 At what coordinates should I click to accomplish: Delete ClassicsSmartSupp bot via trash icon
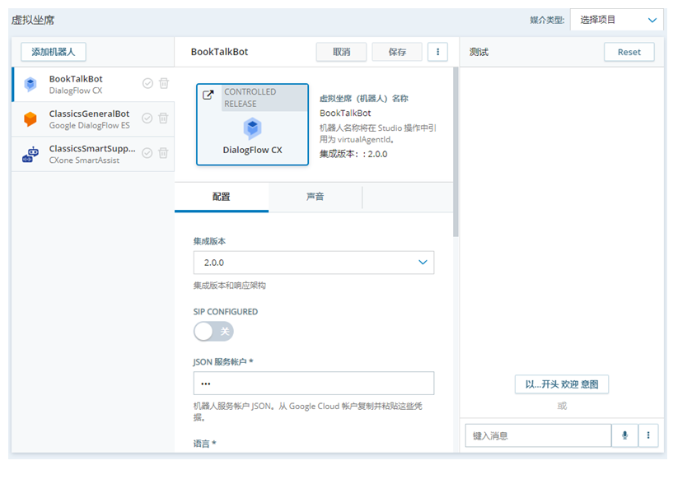point(163,152)
